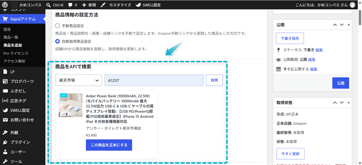Move 取得状態 panel up
This screenshot has width=362, height=165.
pos(335,103)
